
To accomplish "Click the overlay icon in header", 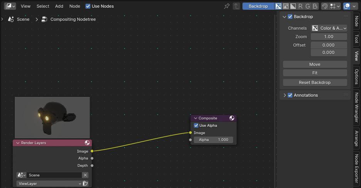I will coord(347,6).
